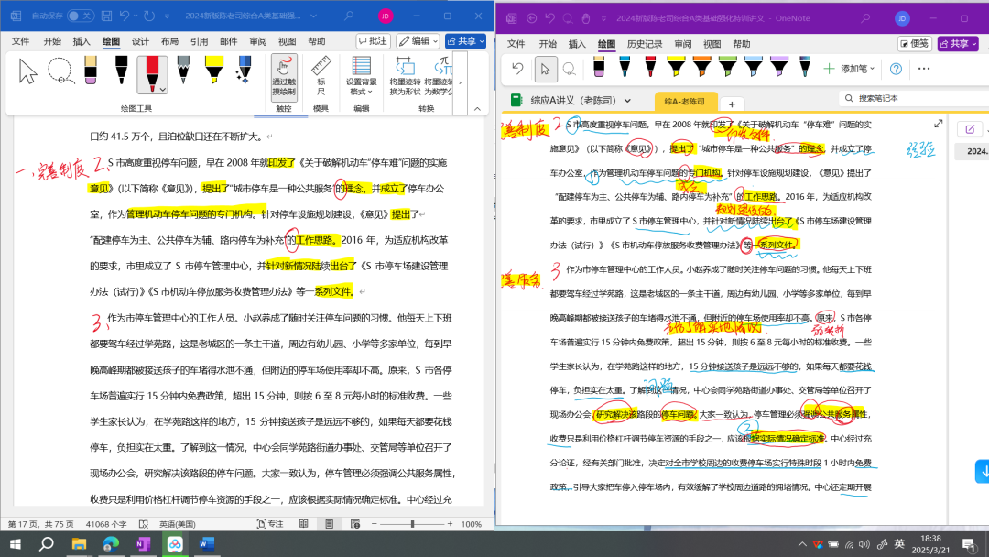Click the OneNote help question icon
Image resolution: width=989 pixels, height=557 pixels.
click(x=896, y=69)
